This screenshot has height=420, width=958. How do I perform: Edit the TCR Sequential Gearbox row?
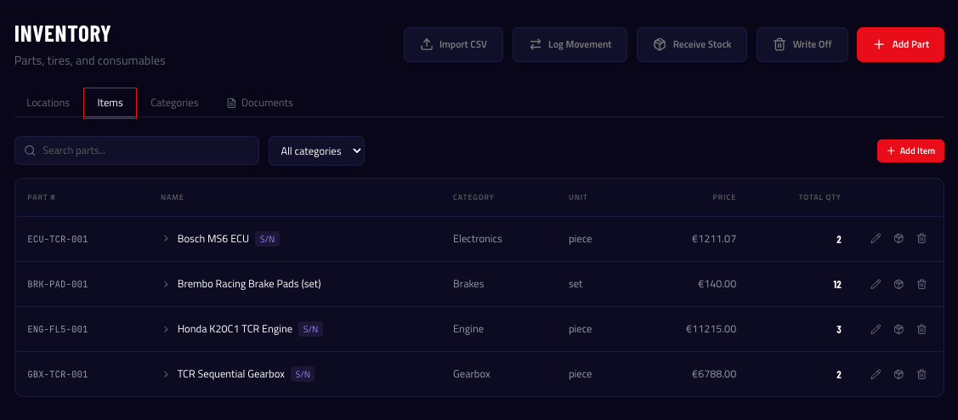point(876,374)
